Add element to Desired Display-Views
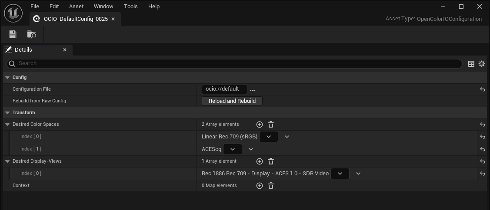This screenshot has width=490, height=210. point(260,161)
